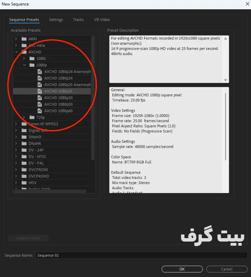This screenshot has width=251, height=277.
Task: Click the Cancel button
Action: [x=227, y=269]
